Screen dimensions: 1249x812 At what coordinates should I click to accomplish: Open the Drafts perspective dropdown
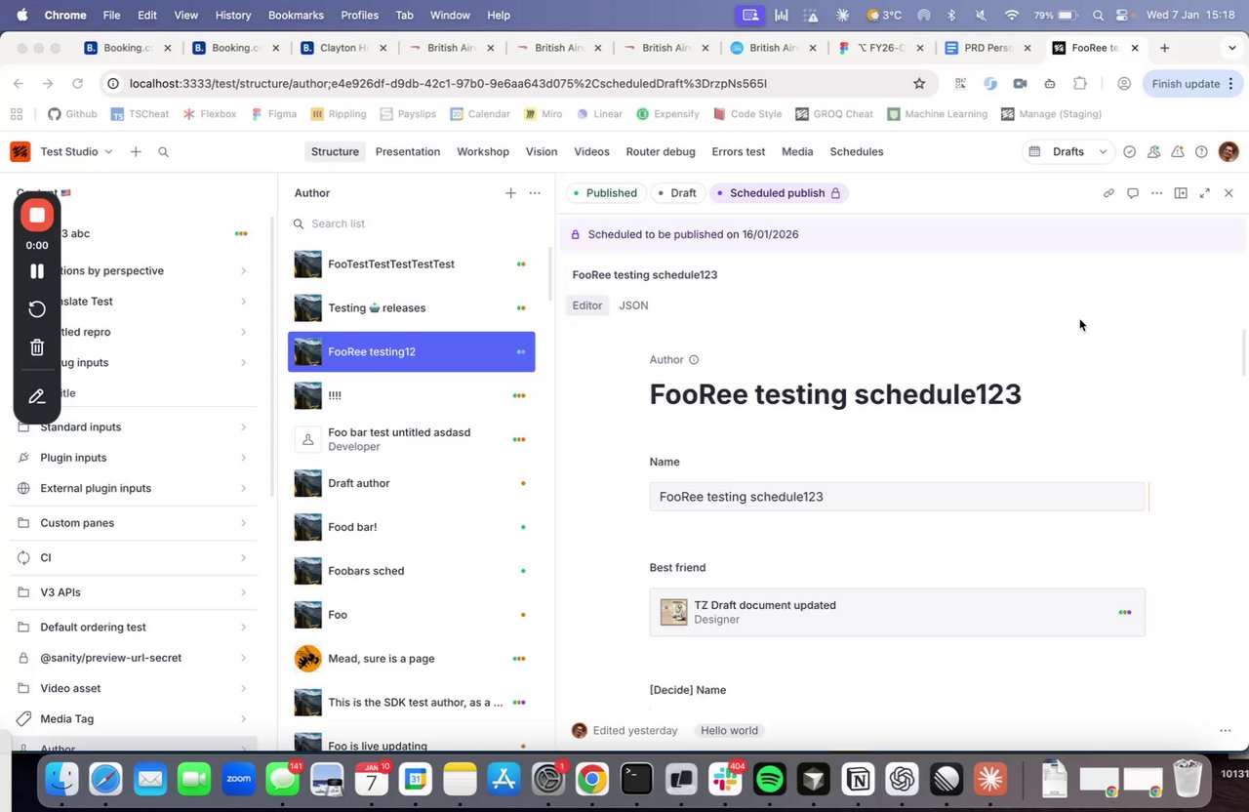[1068, 152]
